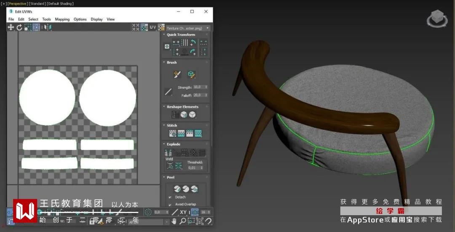The height and width of the screenshot is (232, 455).
Task: Toggle the Avoid Overlap checkbox
Action: 170,204
